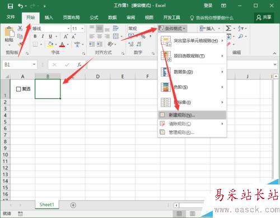The height and width of the screenshot is (218, 280).
Task: Toggle Bold formatting
Action: [35, 36]
